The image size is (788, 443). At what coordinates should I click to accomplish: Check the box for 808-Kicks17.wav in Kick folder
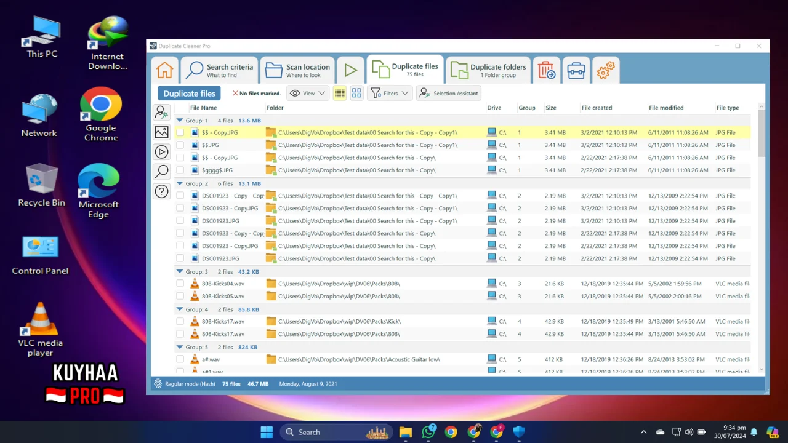pos(180,321)
